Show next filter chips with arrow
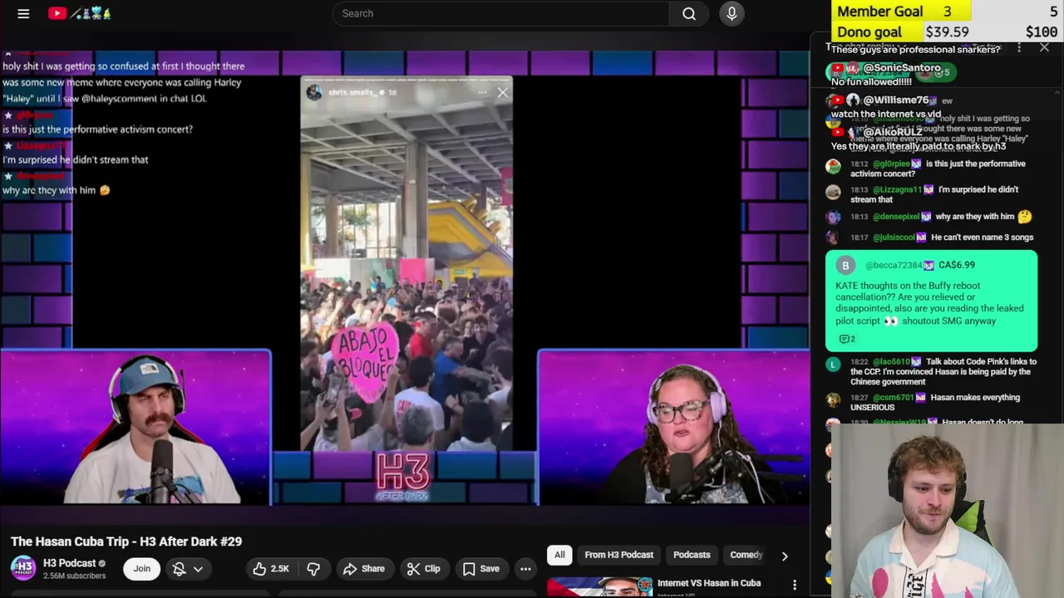 (784, 556)
